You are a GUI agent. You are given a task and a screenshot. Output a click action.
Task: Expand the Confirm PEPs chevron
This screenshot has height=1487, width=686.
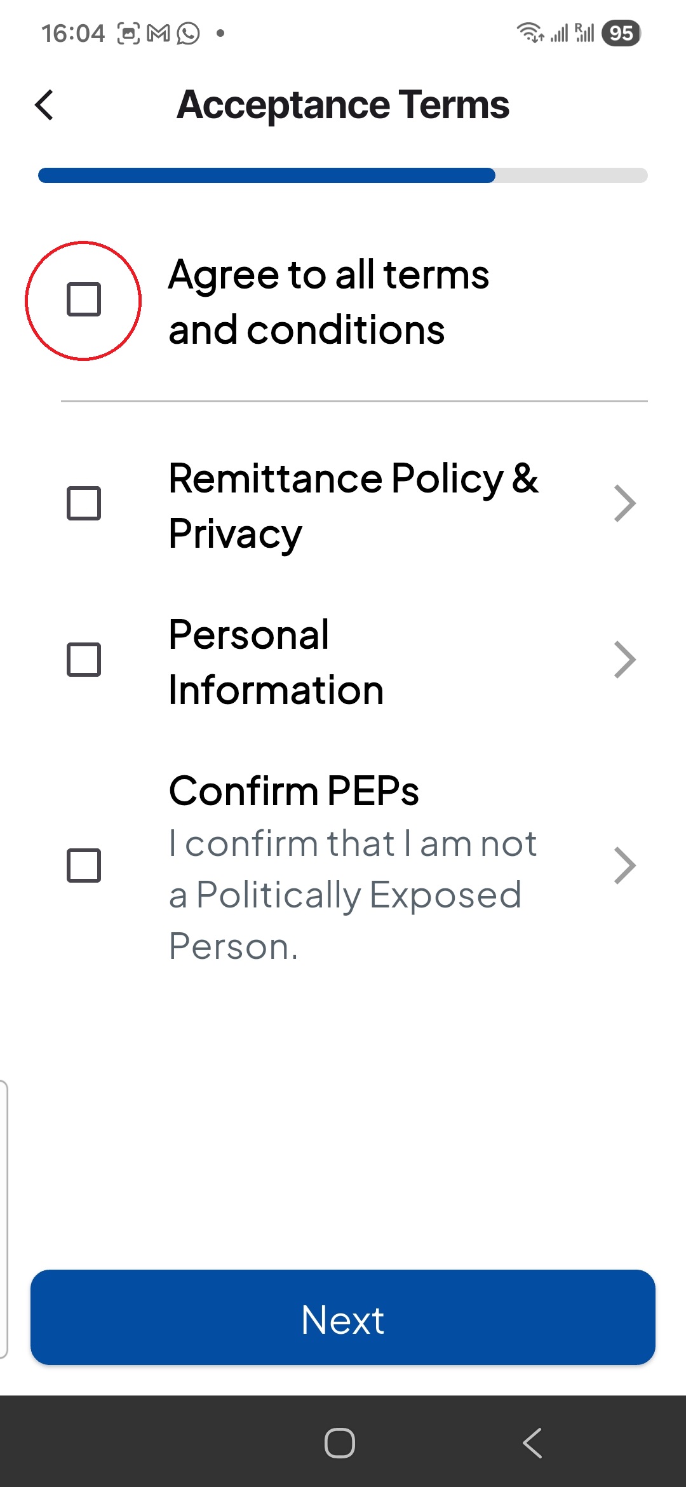(625, 866)
